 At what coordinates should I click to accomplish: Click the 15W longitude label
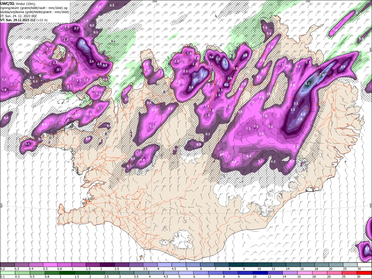(308, 1)
